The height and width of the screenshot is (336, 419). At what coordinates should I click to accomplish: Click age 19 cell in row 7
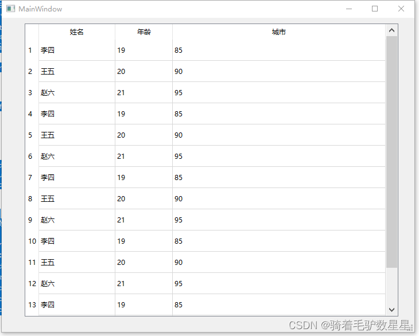(x=143, y=178)
